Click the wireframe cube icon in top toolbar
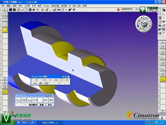This screenshot has height=125, width=166. click(x=18, y=10)
